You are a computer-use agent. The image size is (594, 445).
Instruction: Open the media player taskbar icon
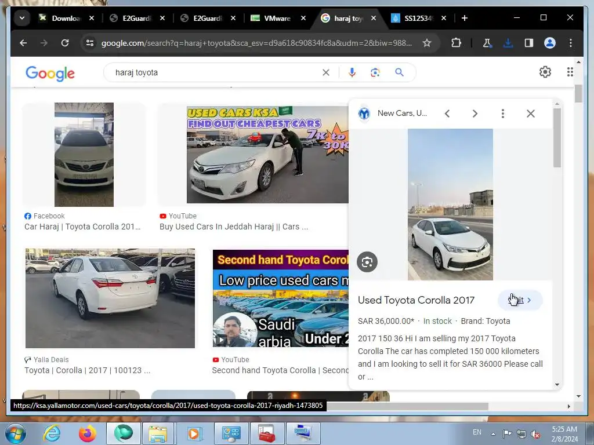(x=194, y=433)
